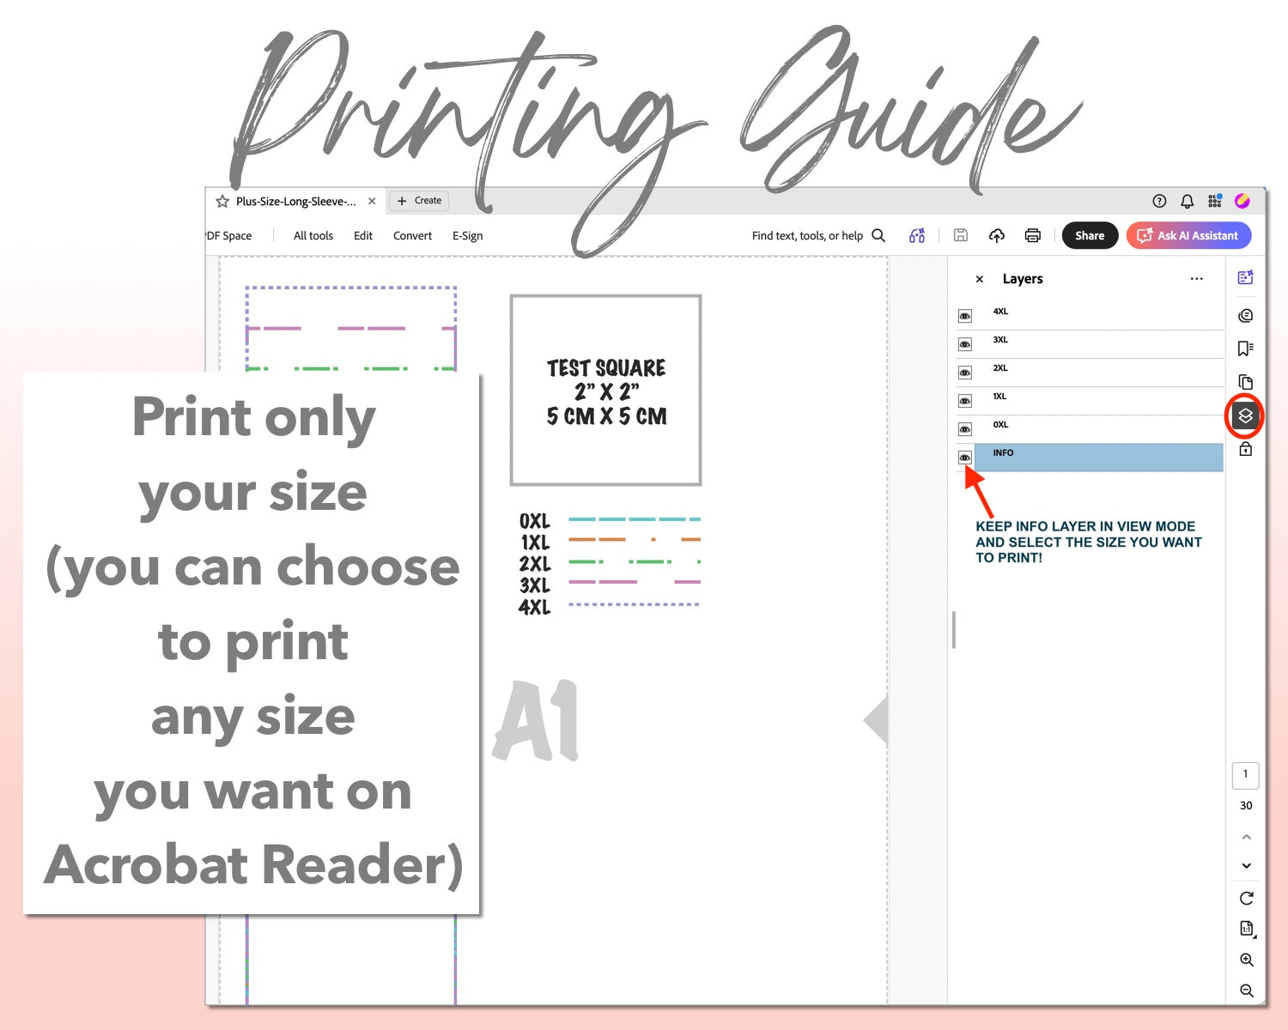1288x1030 pixels.
Task: Select the 1XL layer name
Action: pos(999,397)
